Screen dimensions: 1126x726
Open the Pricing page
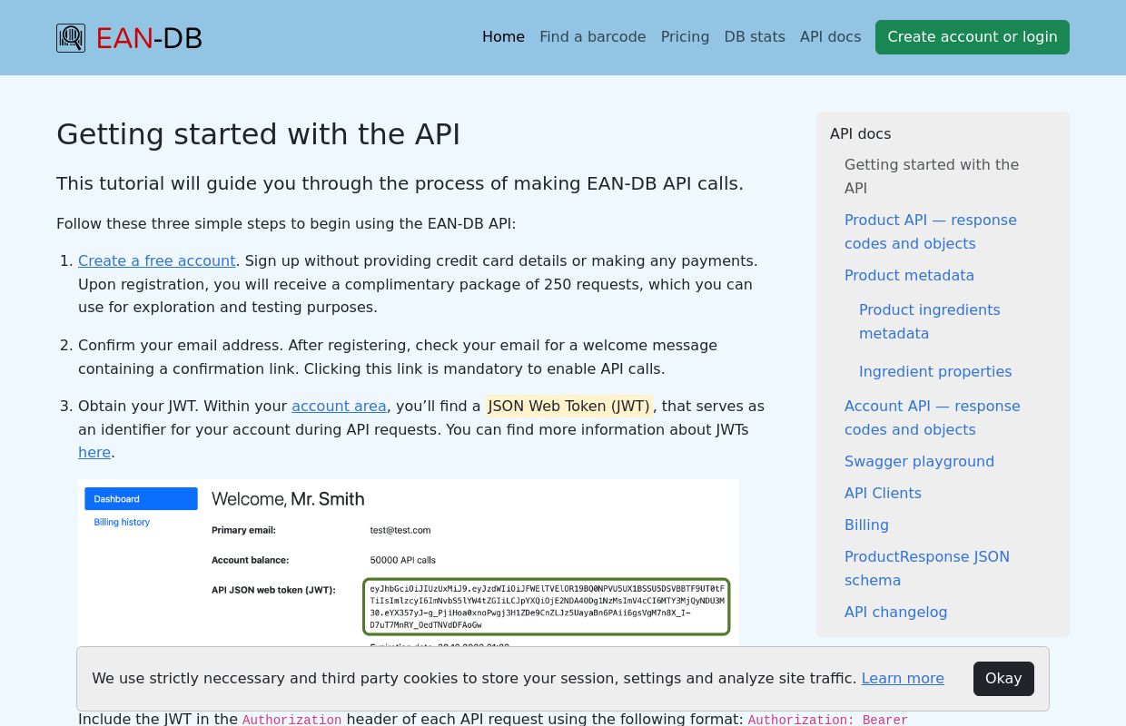[x=686, y=37]
